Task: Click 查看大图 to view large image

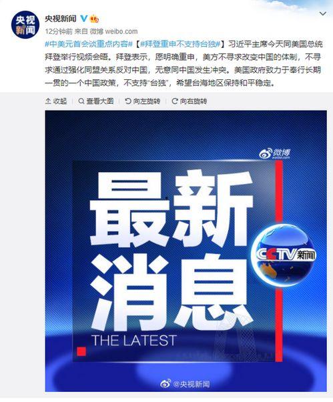Action: (96, 101)
